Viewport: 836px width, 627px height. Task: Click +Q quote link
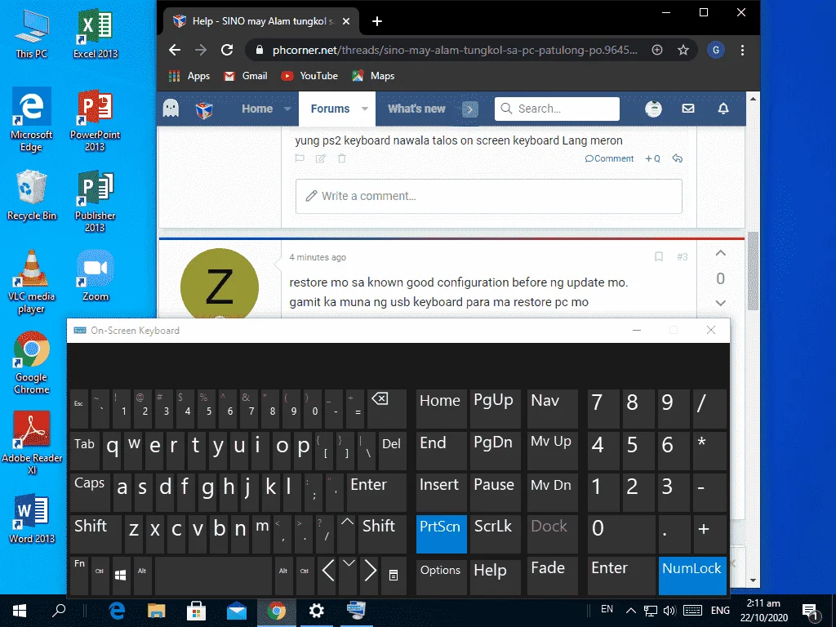point(652,158)
